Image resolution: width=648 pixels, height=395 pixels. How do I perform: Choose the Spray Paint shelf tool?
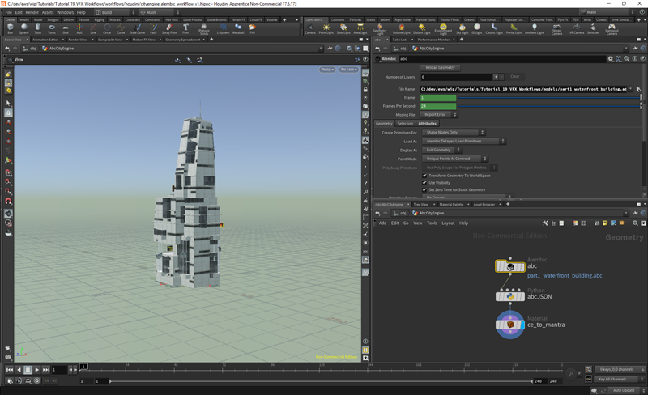(x=169, y=28)
